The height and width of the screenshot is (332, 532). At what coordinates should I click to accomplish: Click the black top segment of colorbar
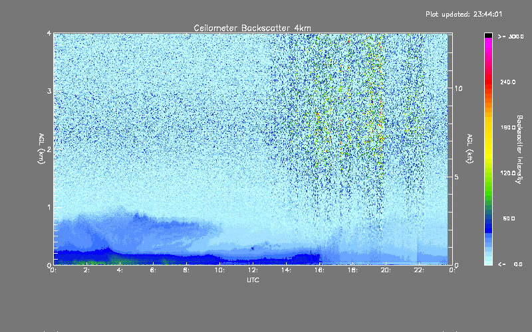click(488, 35)
